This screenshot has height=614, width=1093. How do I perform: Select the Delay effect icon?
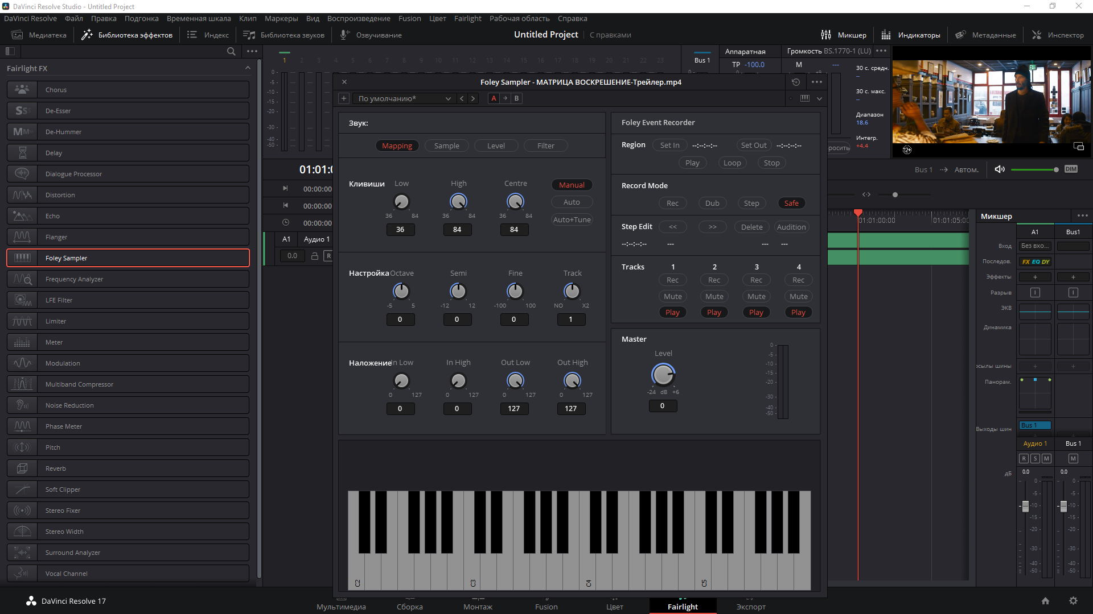click(22, 153)
